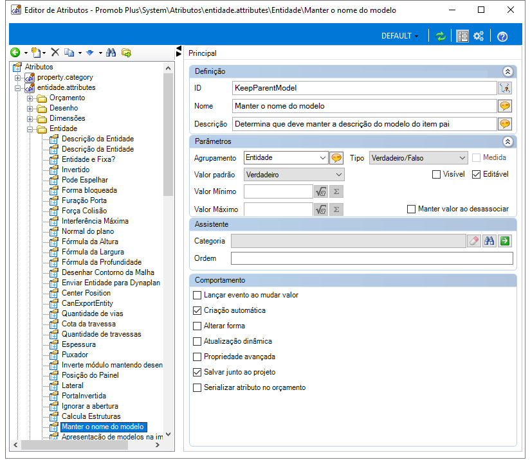Click the green back arrow icon
530x460 pixels.
[15, 52]
